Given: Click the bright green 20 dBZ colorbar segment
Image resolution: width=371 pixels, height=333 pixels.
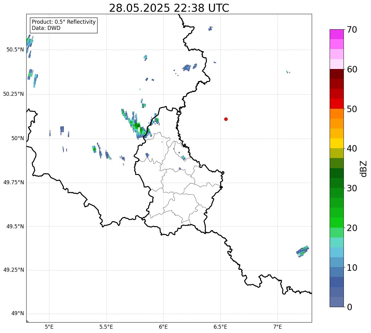Looking at the screenshot, I should click(x=337, y=222).
